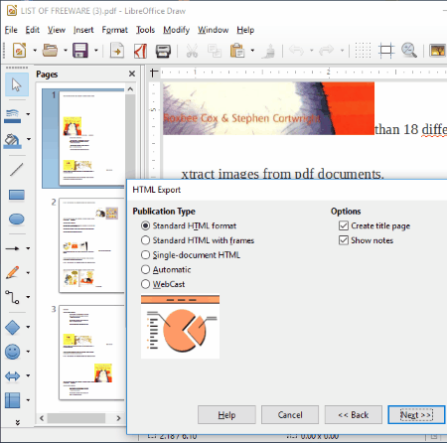The width and height of the screenshot is (447, 443).
Task: Click the Save floppy icon
Action: 80,51
